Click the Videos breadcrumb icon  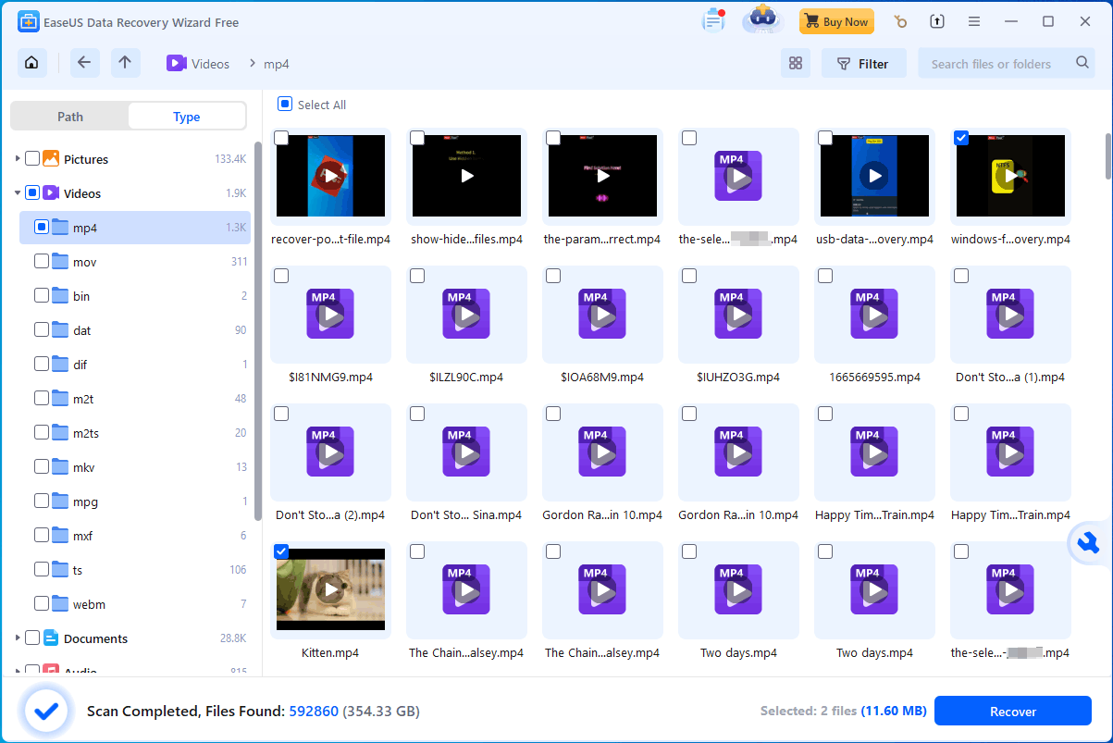point(177,64)
